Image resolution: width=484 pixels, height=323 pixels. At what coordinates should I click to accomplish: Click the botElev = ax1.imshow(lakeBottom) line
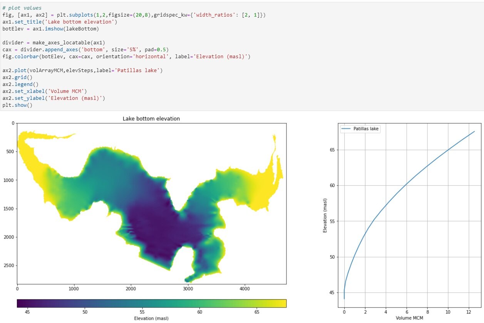pos(50,29)
